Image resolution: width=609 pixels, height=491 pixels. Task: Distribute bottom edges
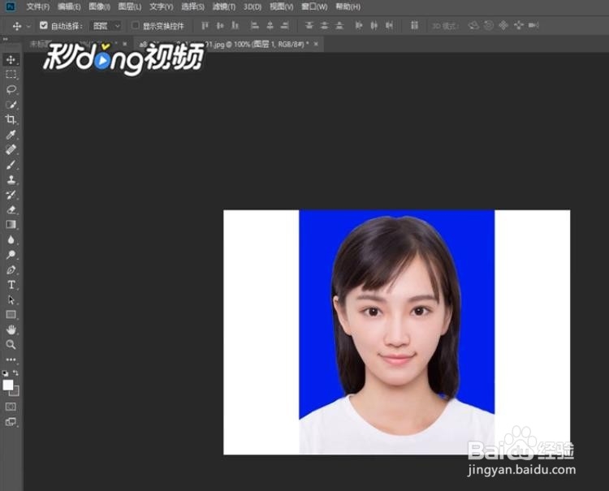pyautogui.click(x=339, y=26)
